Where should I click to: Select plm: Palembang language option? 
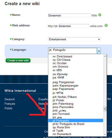(63, 104)
